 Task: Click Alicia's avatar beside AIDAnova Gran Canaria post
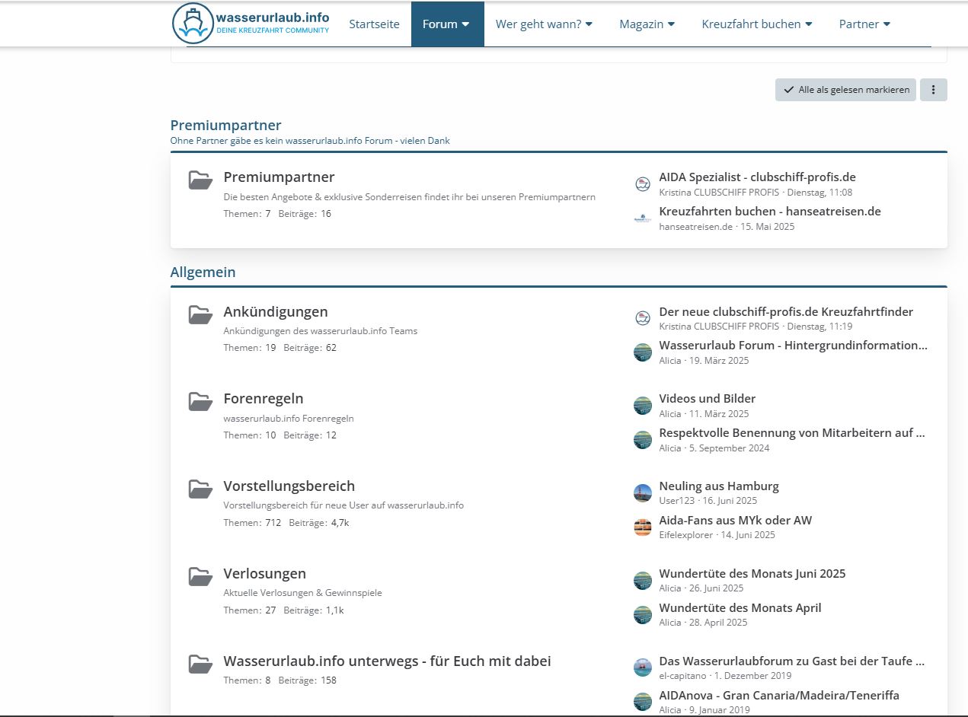click(643, 702)
